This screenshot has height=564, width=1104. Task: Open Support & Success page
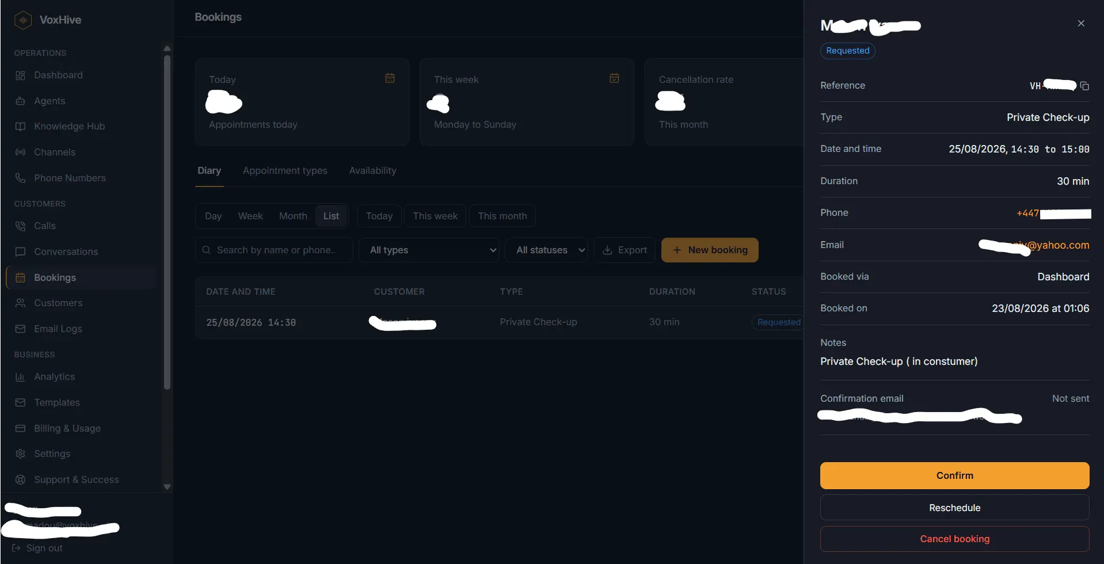pyautogui.click(x=76, y=479)
